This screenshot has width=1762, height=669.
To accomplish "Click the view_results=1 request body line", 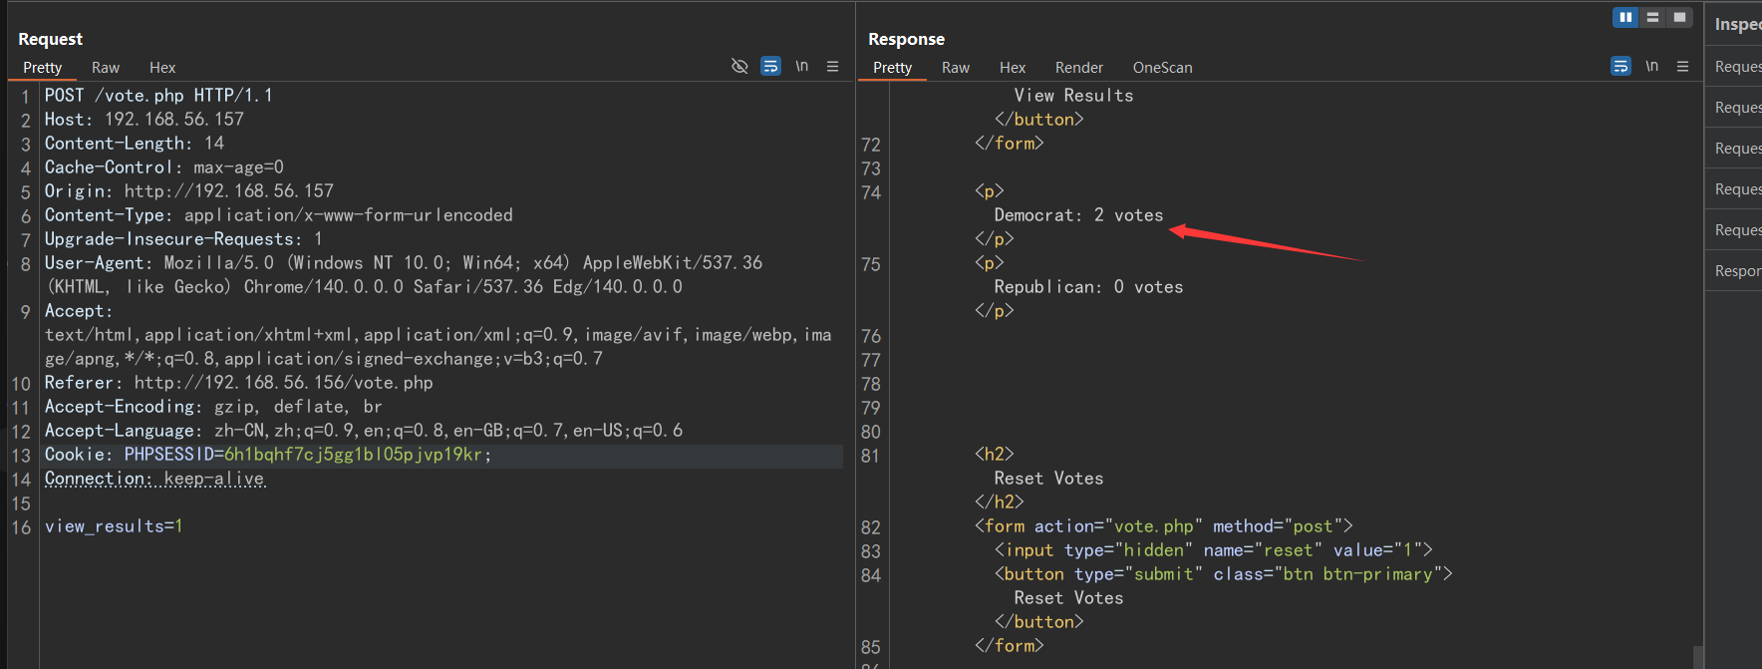I will point(114,526).
